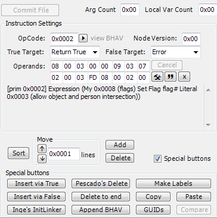
Task: Click description box scroll down arrow
Action: 208,125
